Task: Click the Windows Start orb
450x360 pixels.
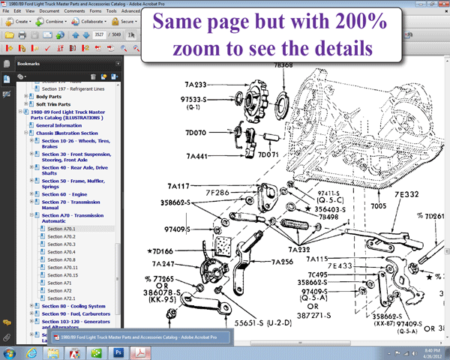Action: (x=9, y=352)
